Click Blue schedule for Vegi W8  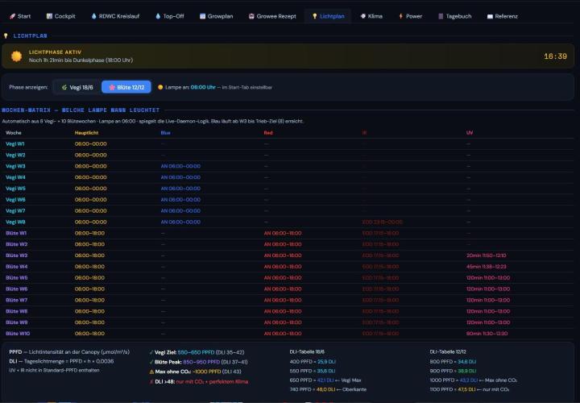[x=180, y=222]
